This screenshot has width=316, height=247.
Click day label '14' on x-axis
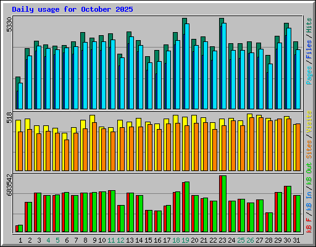(139, 240)
